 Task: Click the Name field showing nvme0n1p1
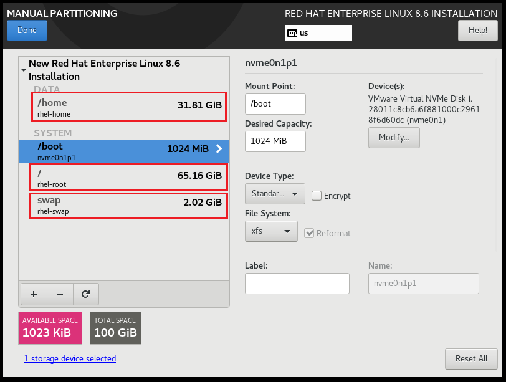423,284
